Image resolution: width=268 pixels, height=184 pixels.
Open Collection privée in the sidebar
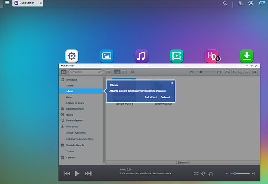80,109
